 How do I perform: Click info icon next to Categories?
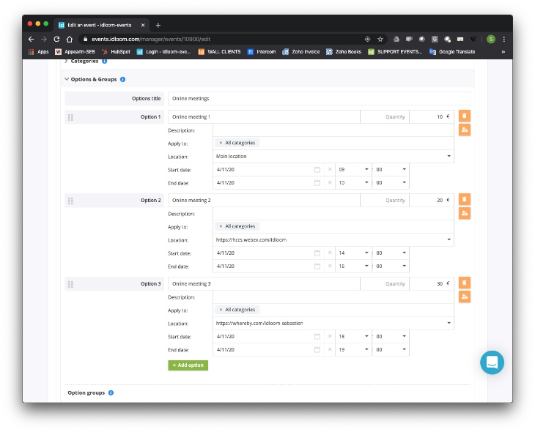click(104, 62)
